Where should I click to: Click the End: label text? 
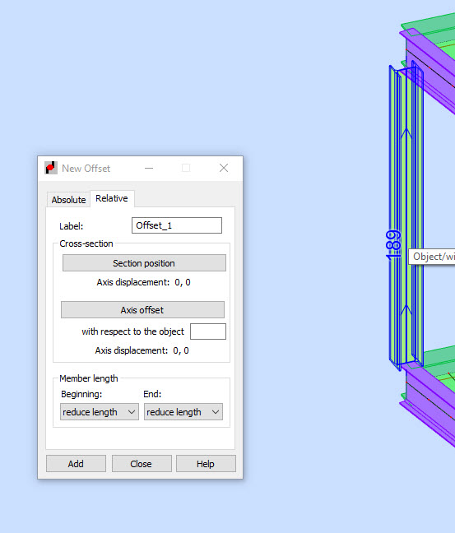[x=152, y=394]
